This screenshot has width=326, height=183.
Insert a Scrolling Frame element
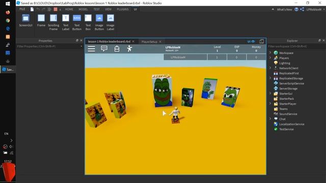[x=53, y=22]
